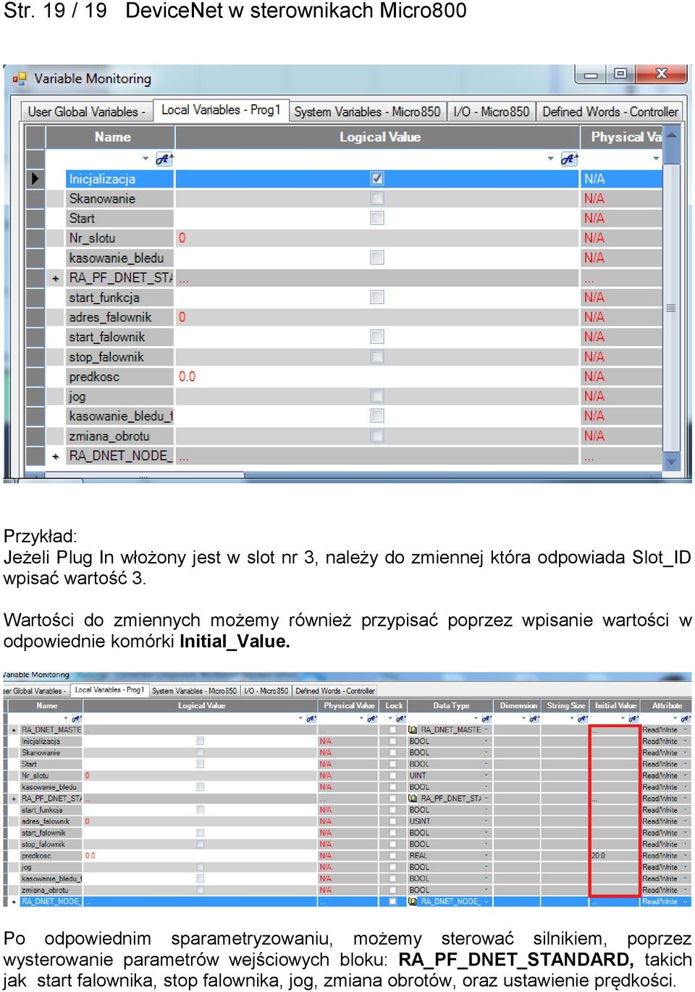Open Physical Value filter dropdown in upper window
Image resolution: width=695 pixels, height=992 pixels.
656,159
